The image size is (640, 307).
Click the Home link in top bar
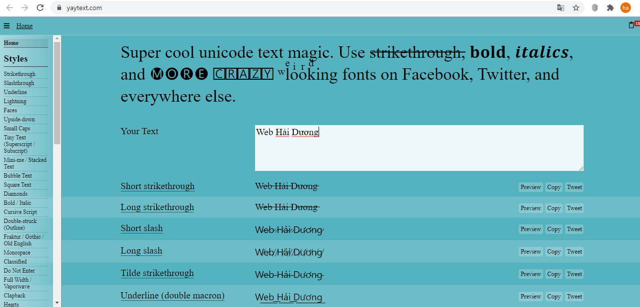click(x=24, y=26)
